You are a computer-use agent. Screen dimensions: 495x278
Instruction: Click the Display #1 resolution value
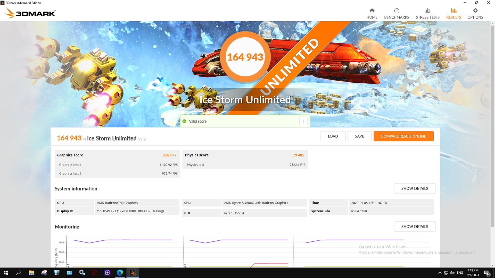[130, 211]
